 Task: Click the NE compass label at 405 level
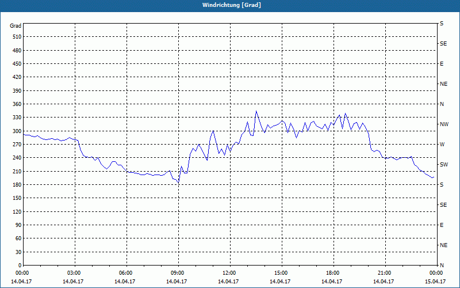click(x=443, y=84)
